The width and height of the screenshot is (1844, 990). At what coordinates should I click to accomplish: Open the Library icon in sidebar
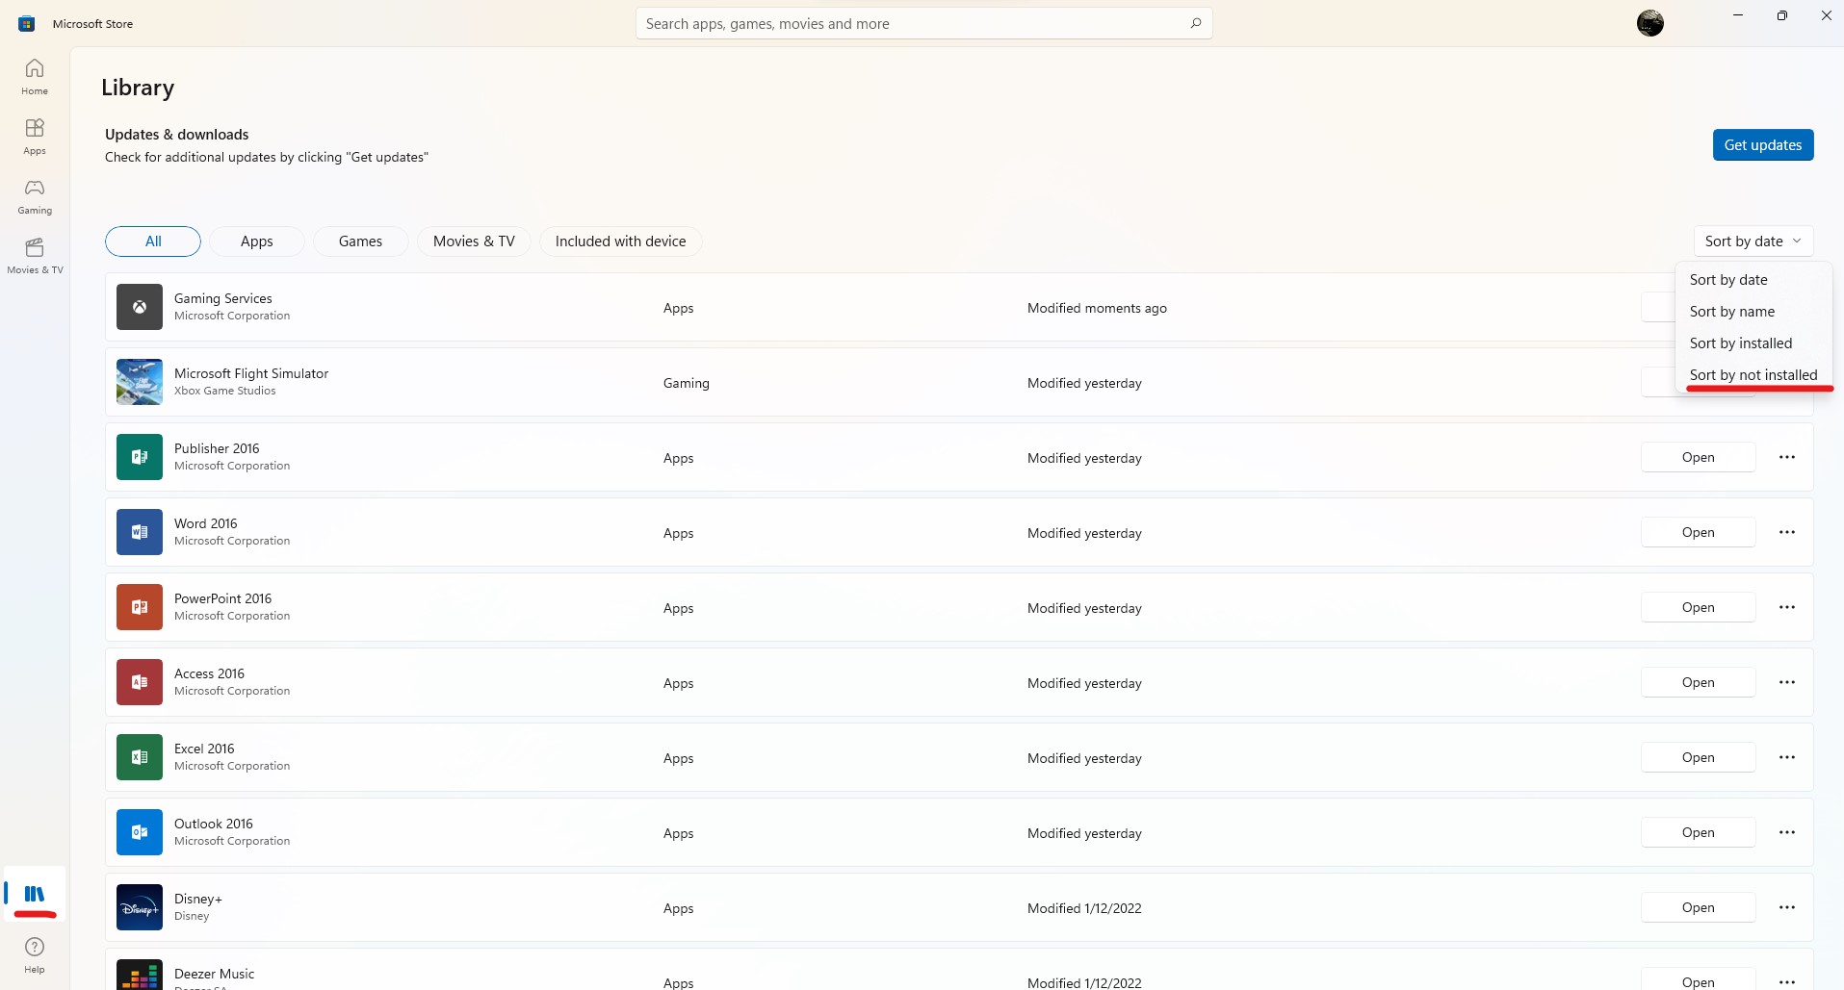tap(35, 894)
